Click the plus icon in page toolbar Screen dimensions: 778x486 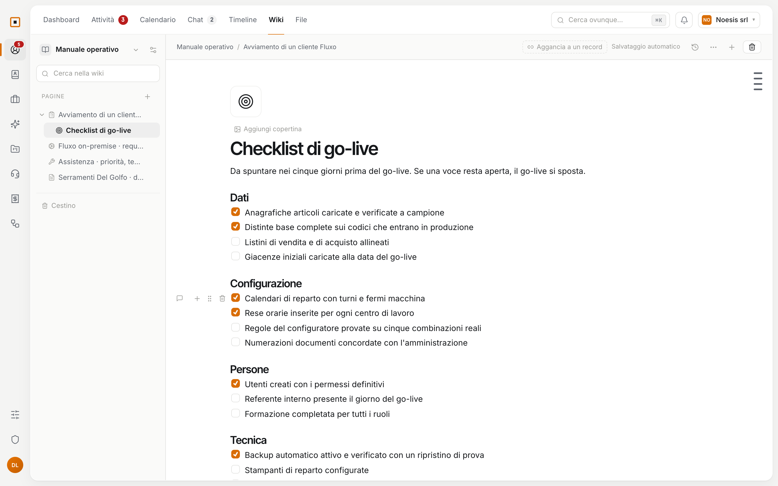coord(731,47)
